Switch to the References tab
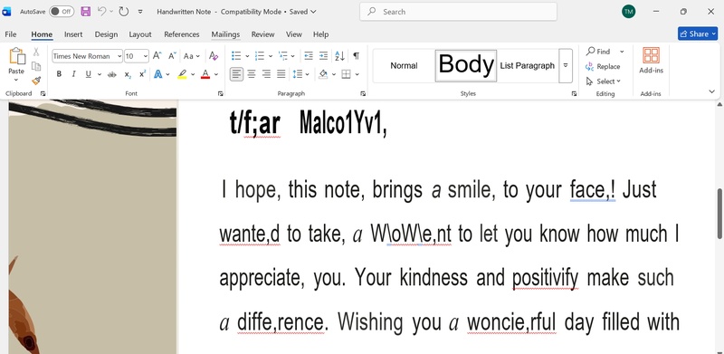 tap(182, 34)
